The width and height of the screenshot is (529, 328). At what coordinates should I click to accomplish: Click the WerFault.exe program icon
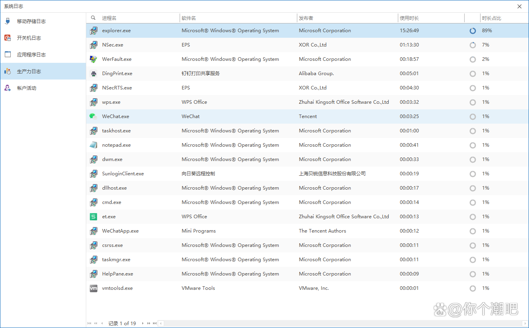click(93, 59)
